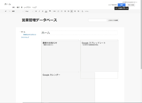
Task: Apply bulleted list formatting
Action: [x=62, y=11]
